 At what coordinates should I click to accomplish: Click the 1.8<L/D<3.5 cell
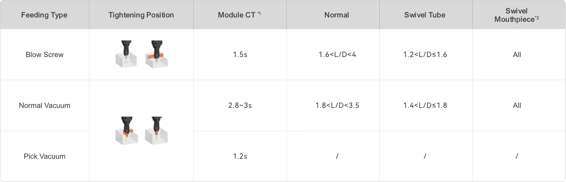click(337, 106)
